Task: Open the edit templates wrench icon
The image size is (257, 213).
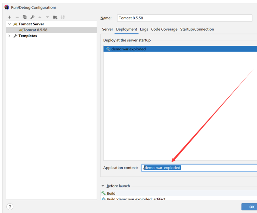Action: (32, 17)
